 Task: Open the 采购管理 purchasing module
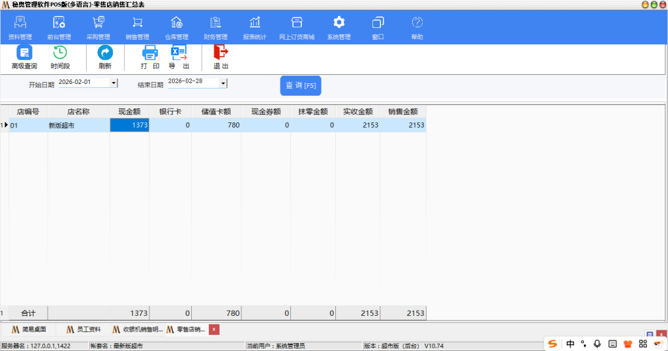99,28
